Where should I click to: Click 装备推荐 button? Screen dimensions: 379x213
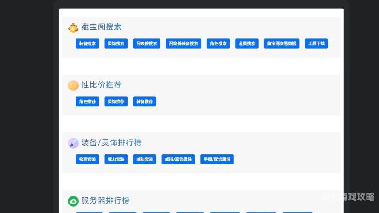(145, 101)
